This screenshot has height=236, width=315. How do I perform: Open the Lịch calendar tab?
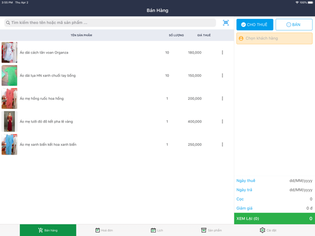tap(157, 230)
